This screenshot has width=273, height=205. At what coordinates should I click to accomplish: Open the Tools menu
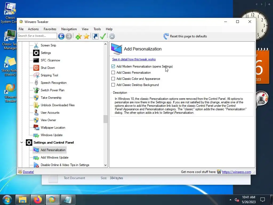[97, 29]
